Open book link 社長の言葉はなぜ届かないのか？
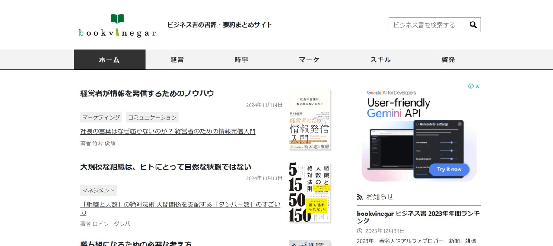This screenshot has width=553, height=246. point(168,131)
